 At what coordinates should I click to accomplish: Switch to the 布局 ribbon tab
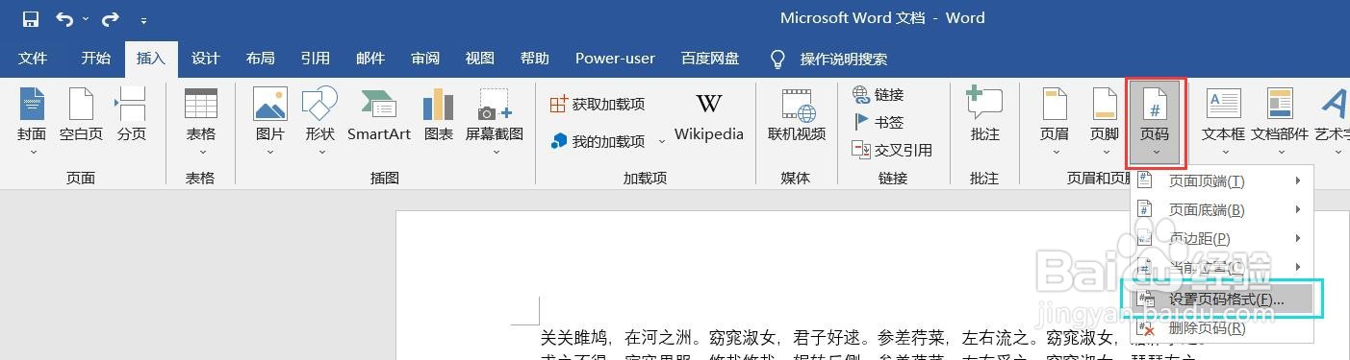click(260, 59)
